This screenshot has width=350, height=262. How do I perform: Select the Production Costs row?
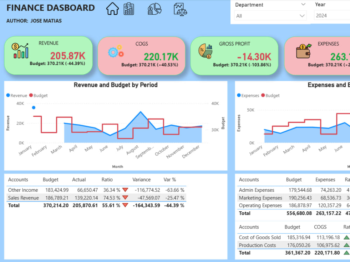pyautogui.click(x=294, y=245)
